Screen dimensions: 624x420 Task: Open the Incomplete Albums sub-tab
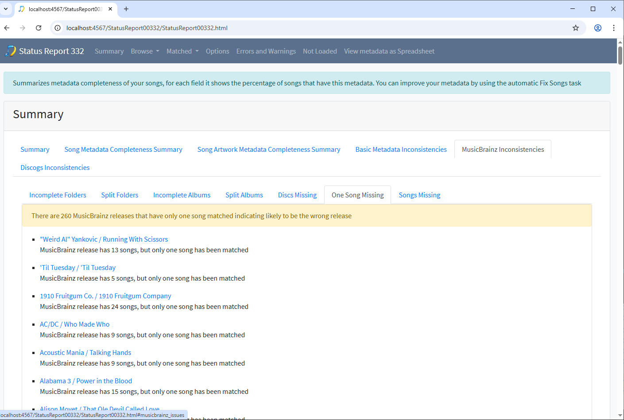coord(182,195)
